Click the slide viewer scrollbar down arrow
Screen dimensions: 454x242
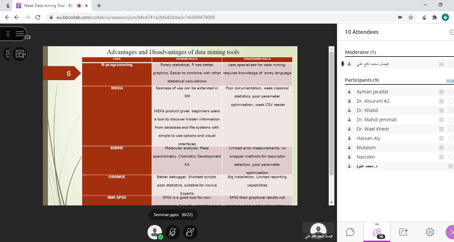pyautogui.click(x=331, y=202)
